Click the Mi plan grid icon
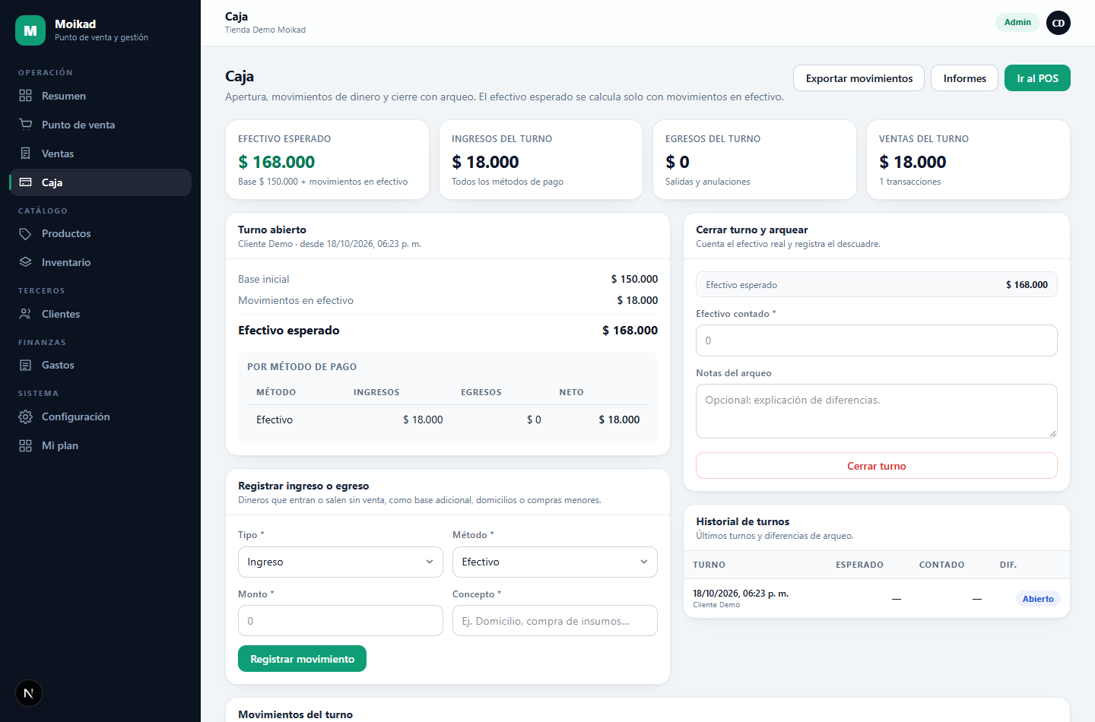This screenshot has height=722, width=1095. pyautogui.click(x=26, y=445)
